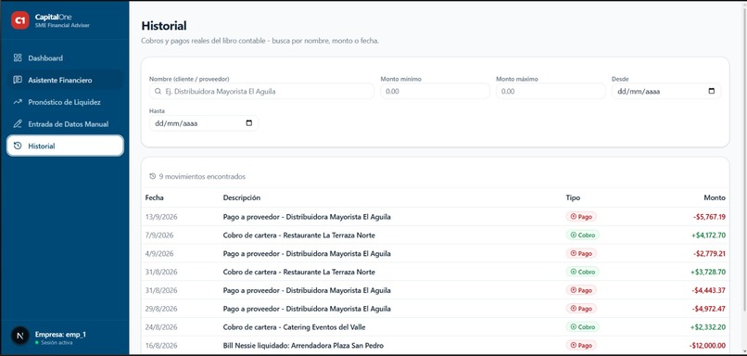Click the Fecha column header

coord(155,197)
